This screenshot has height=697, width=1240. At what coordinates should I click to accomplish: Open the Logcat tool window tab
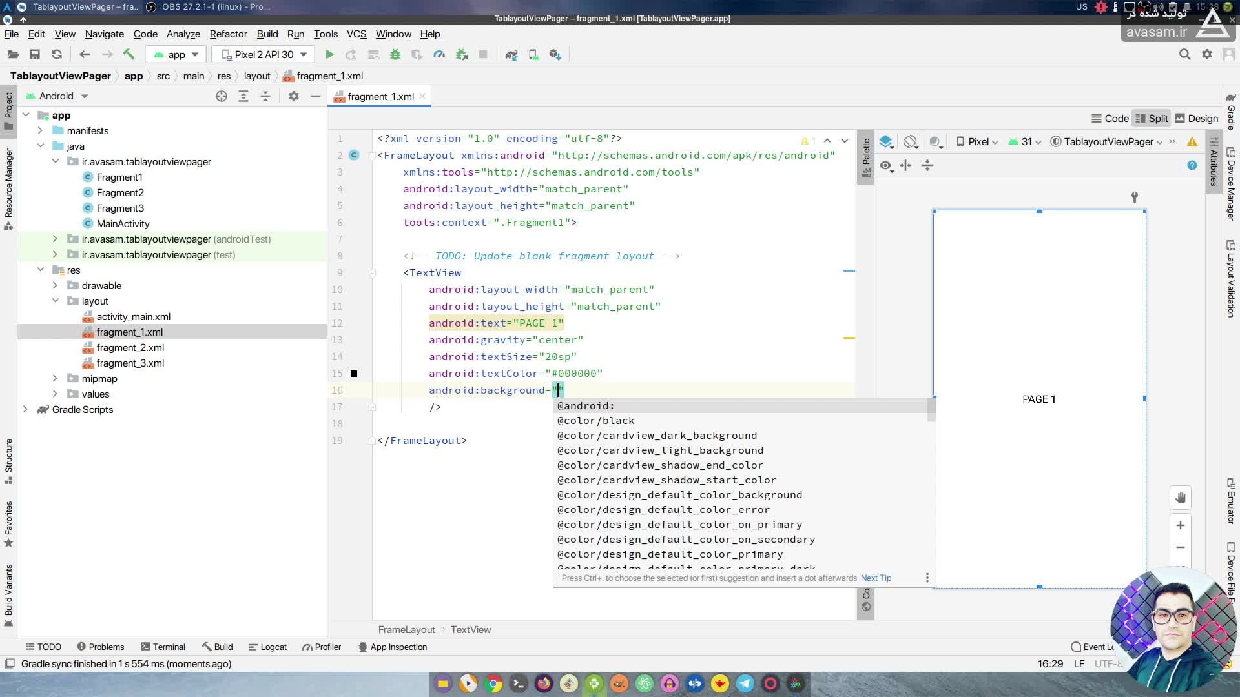tap(267, 647)
